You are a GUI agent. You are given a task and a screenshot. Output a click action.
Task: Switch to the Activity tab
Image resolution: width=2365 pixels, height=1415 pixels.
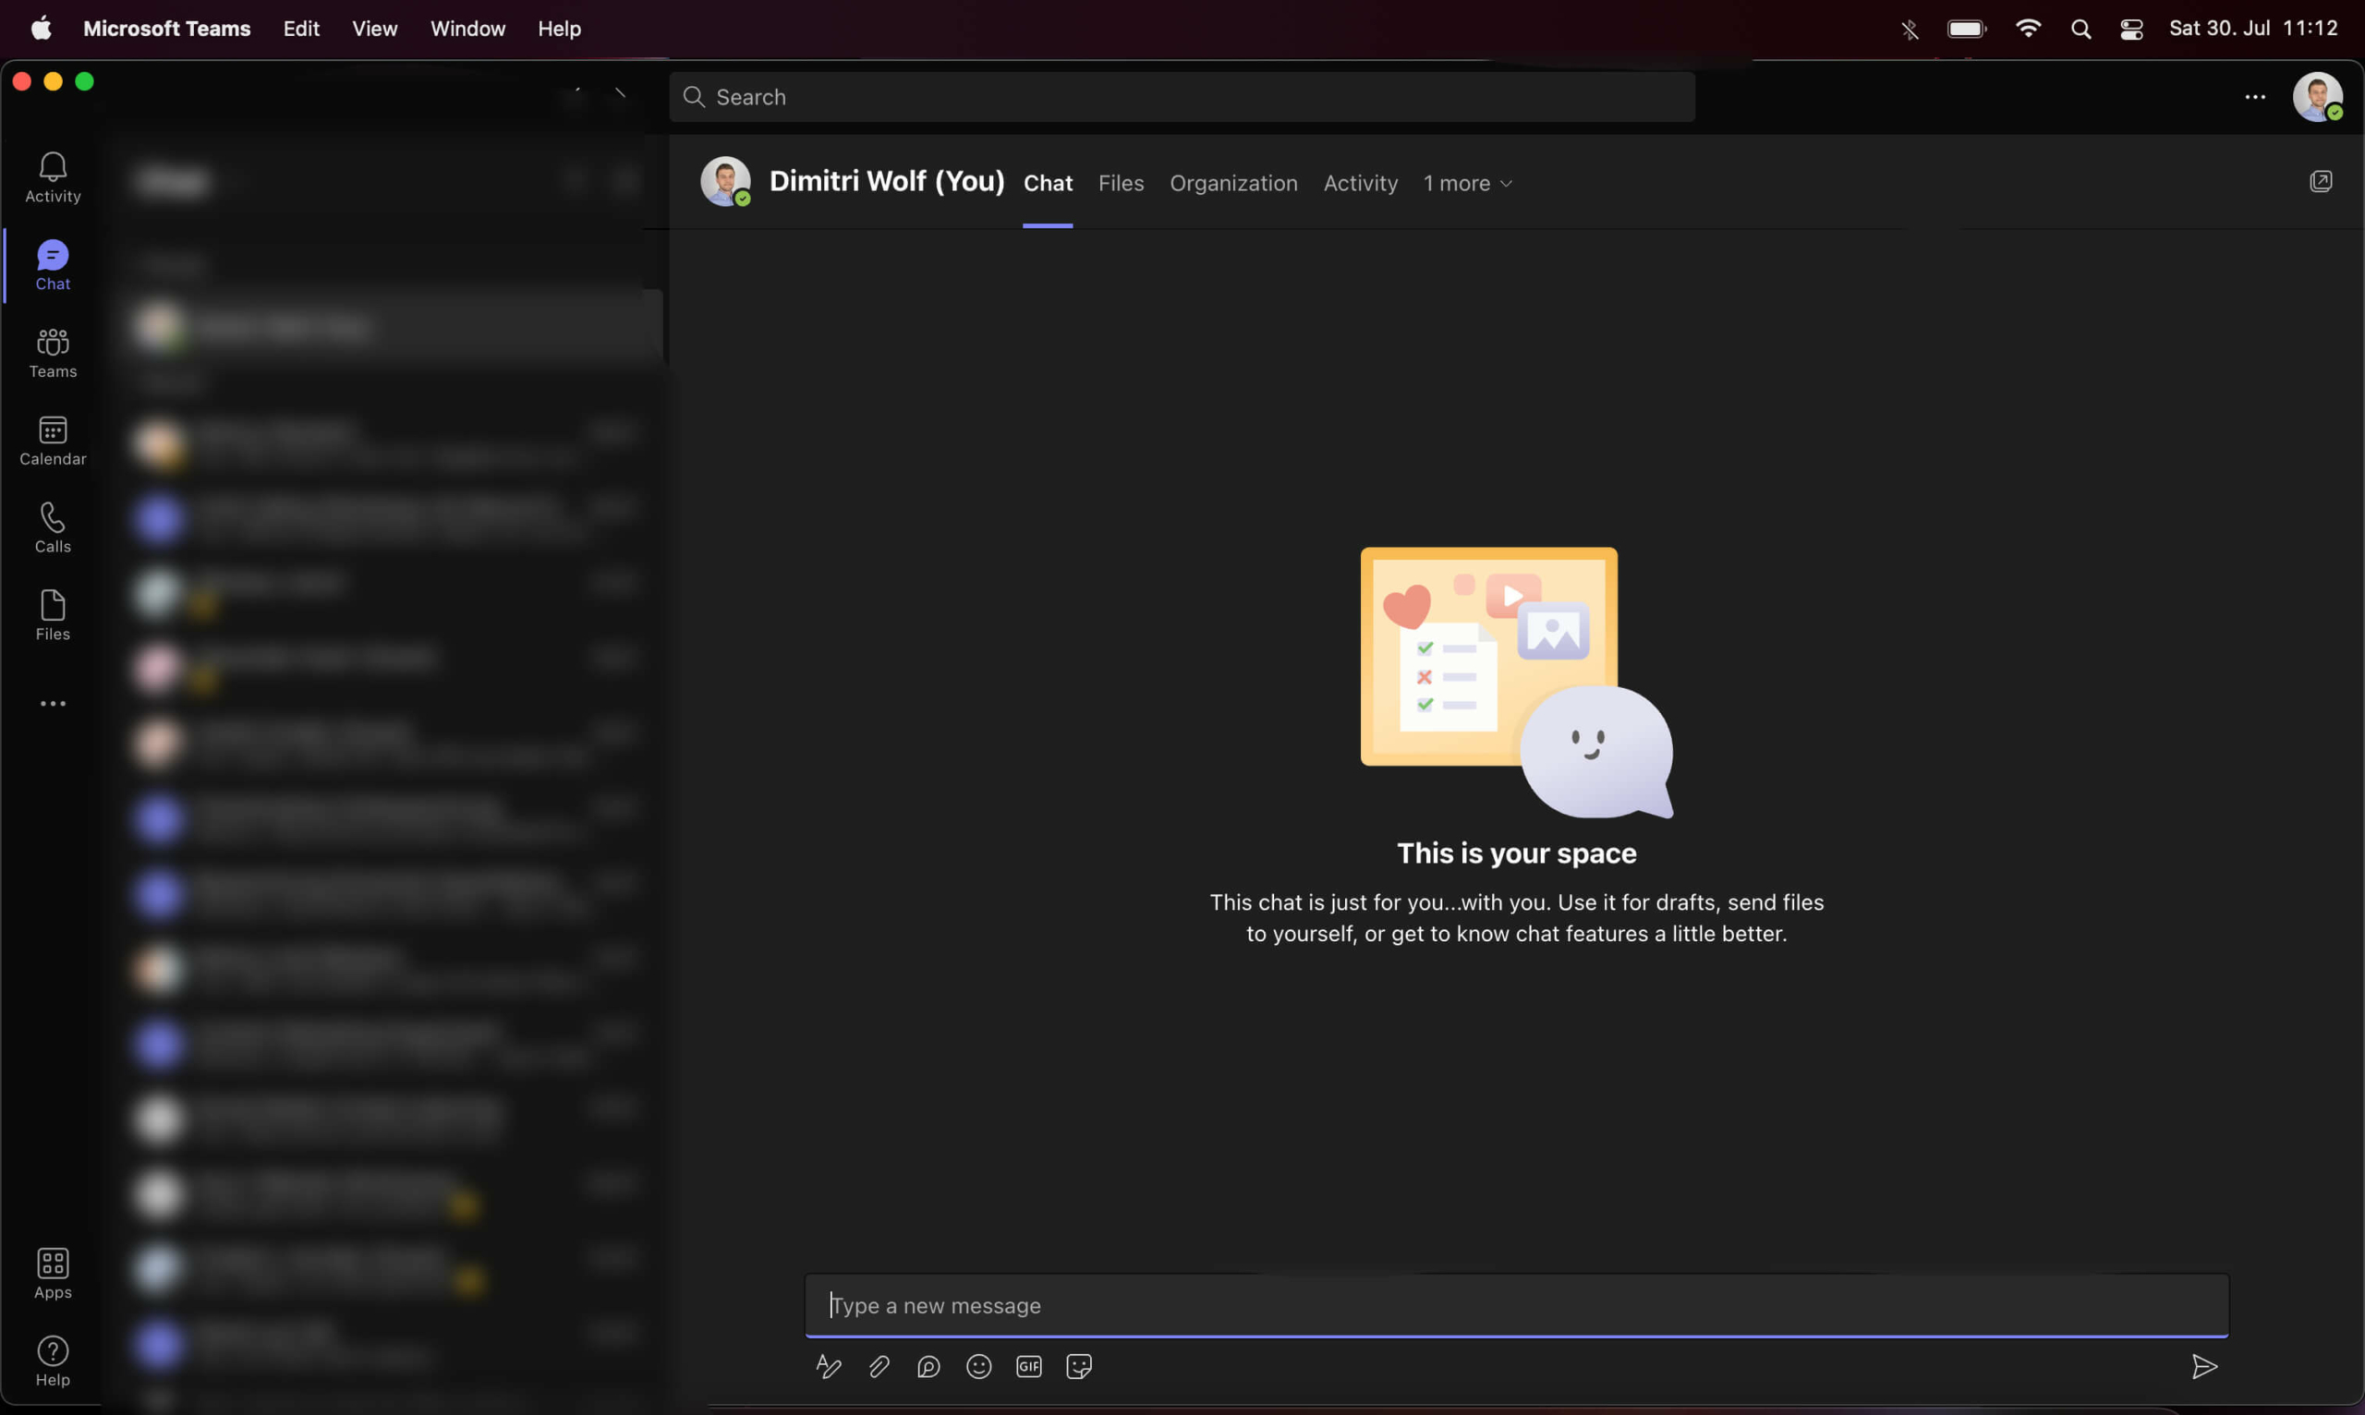[1360, 183]
